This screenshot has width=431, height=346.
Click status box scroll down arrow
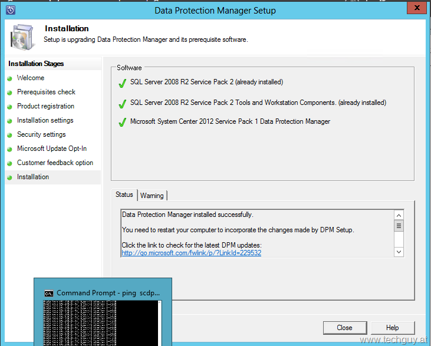click(x=399, y=252)
